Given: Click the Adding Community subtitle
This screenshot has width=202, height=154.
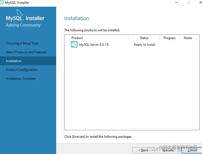Looking at the screenshot, I should [x=23, y=25].
